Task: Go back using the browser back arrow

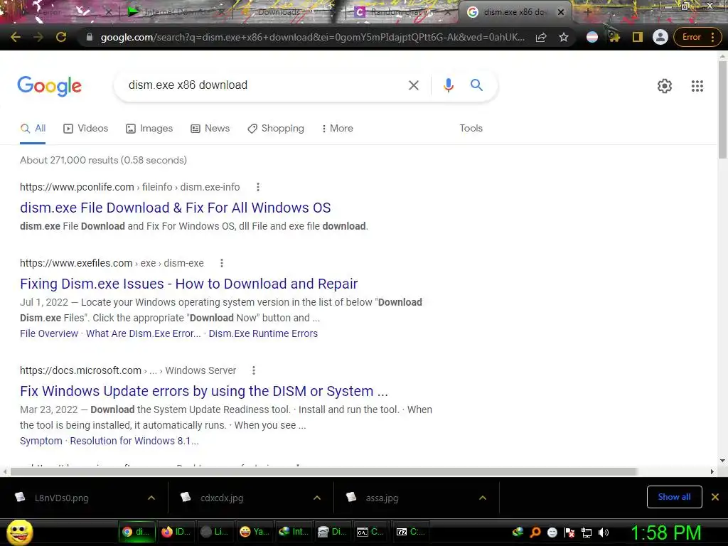Action: point(16,37)
